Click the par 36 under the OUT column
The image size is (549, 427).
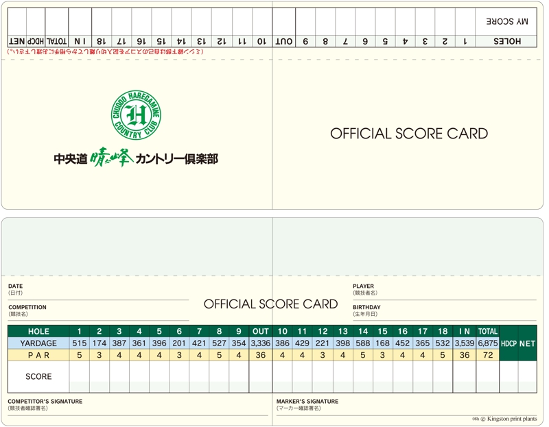pyautogui.click(x=261, y=355)
